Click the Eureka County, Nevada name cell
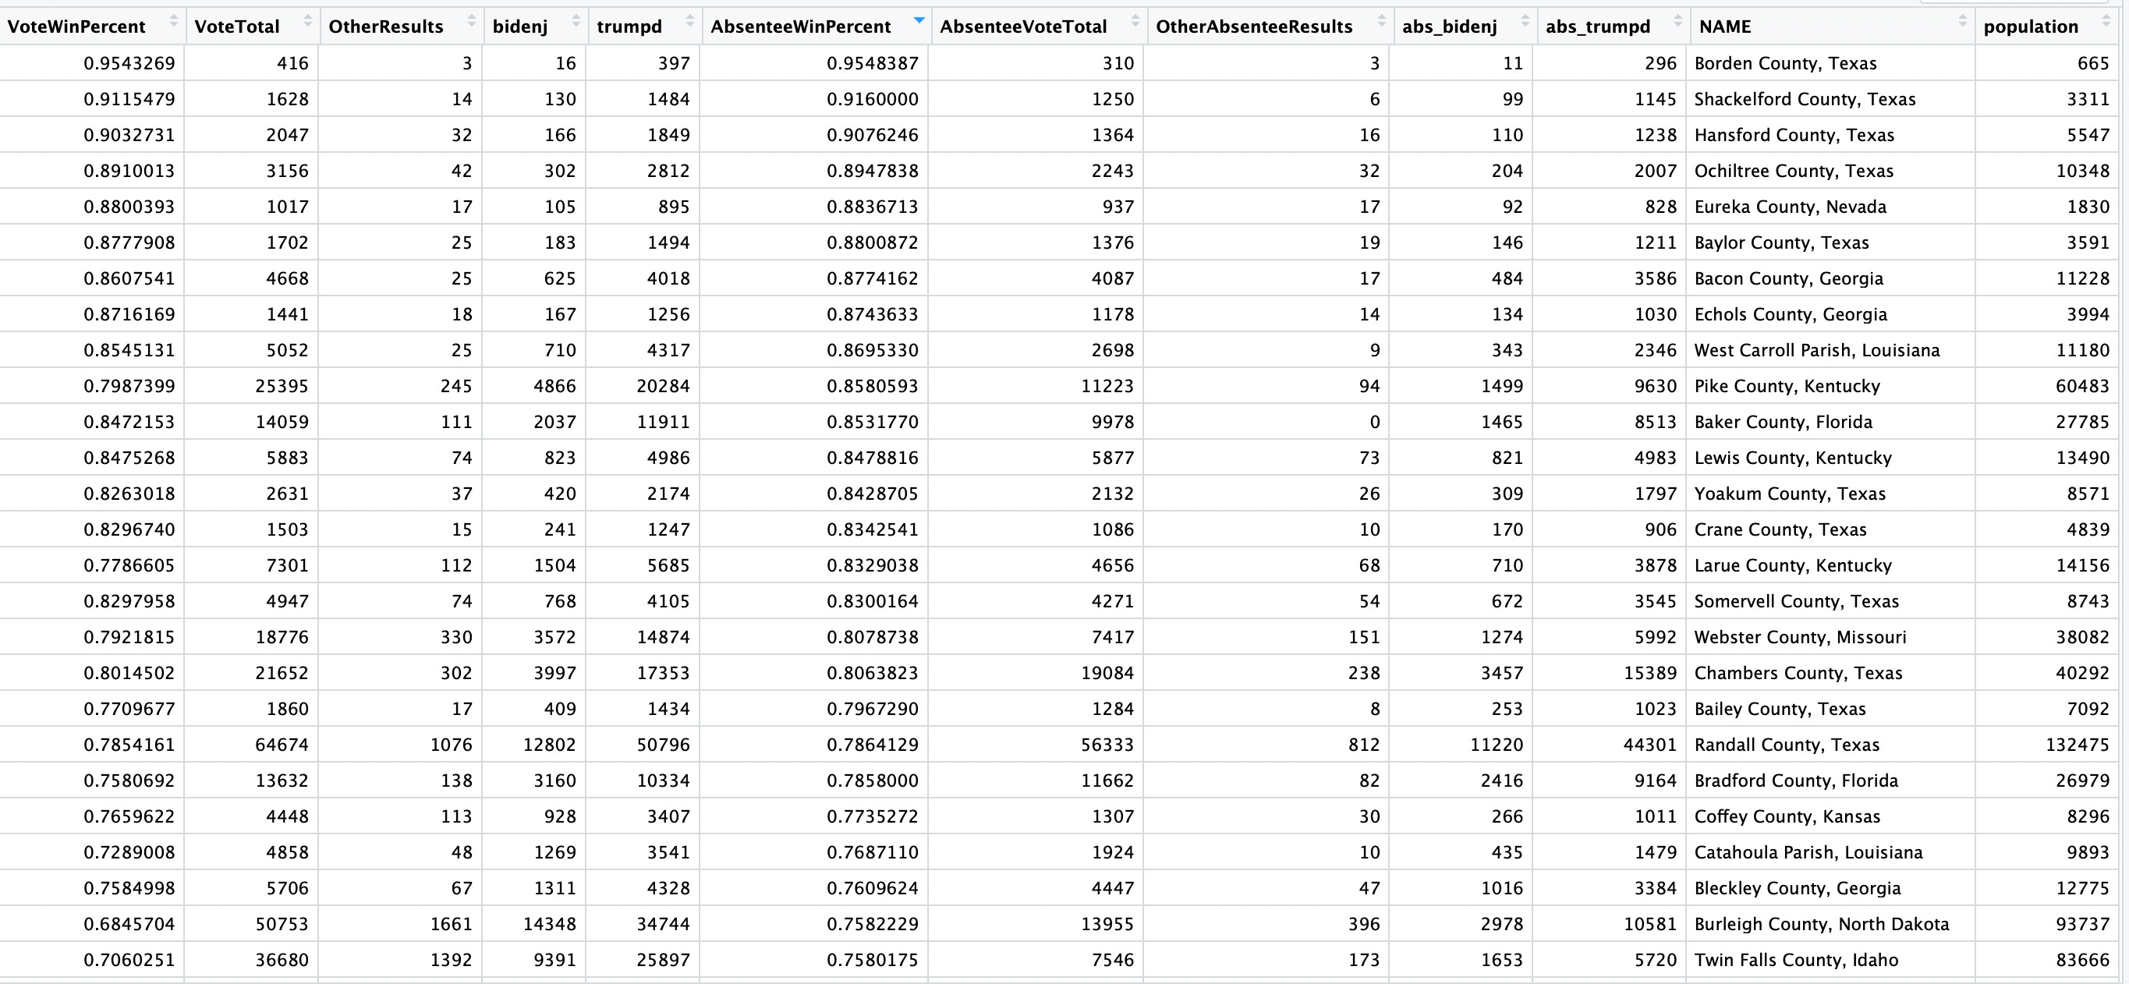This screenshot has height=984, width=2129. point(1790,207)
